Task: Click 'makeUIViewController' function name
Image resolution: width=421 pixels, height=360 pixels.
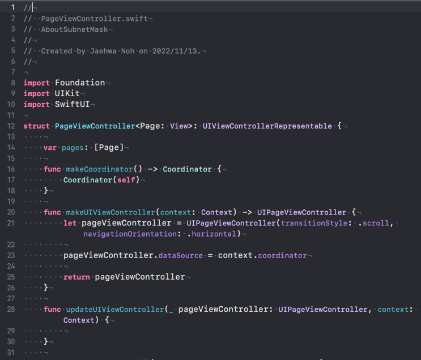Action: pos(110,212)
